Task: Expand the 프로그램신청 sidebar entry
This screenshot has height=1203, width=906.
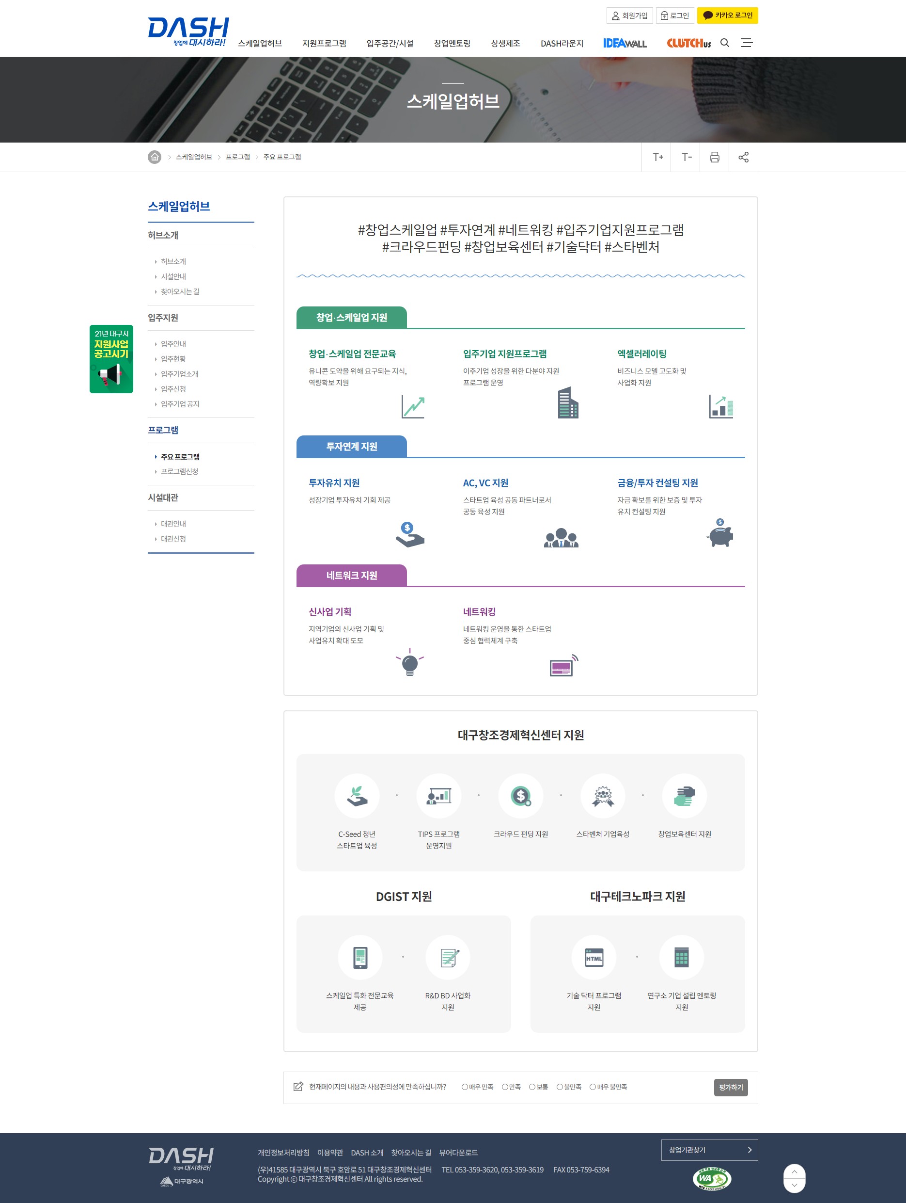Action: click(180, 471)
